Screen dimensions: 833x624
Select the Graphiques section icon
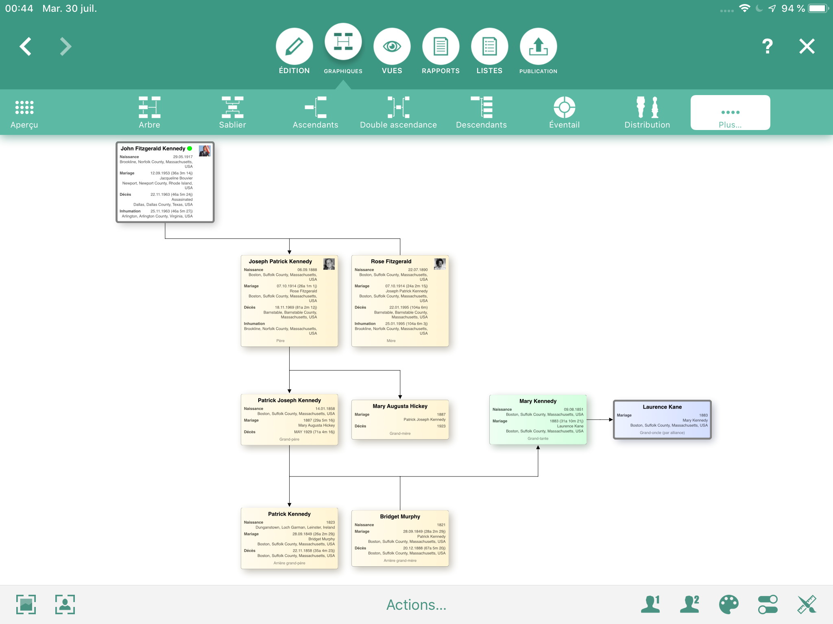tap(343, 42)
